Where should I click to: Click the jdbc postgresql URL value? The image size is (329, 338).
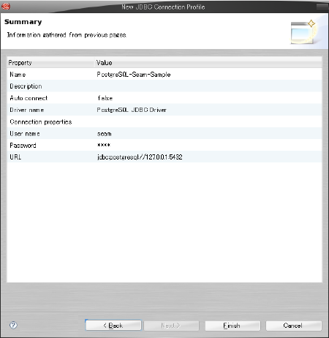140,157
